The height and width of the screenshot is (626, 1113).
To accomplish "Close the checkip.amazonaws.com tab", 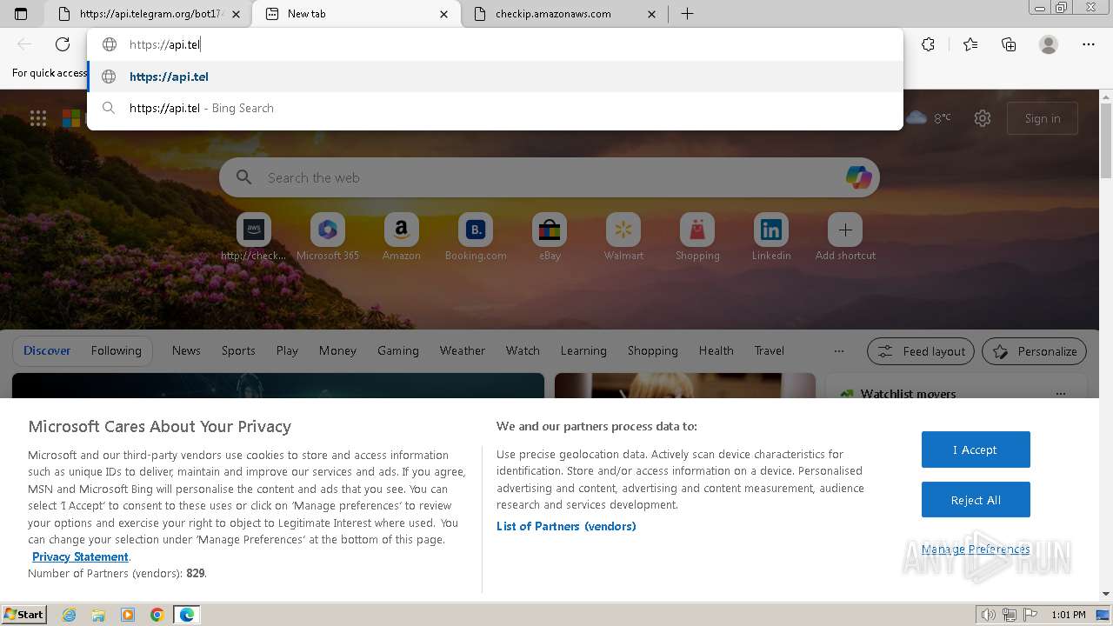I will 652,14.
